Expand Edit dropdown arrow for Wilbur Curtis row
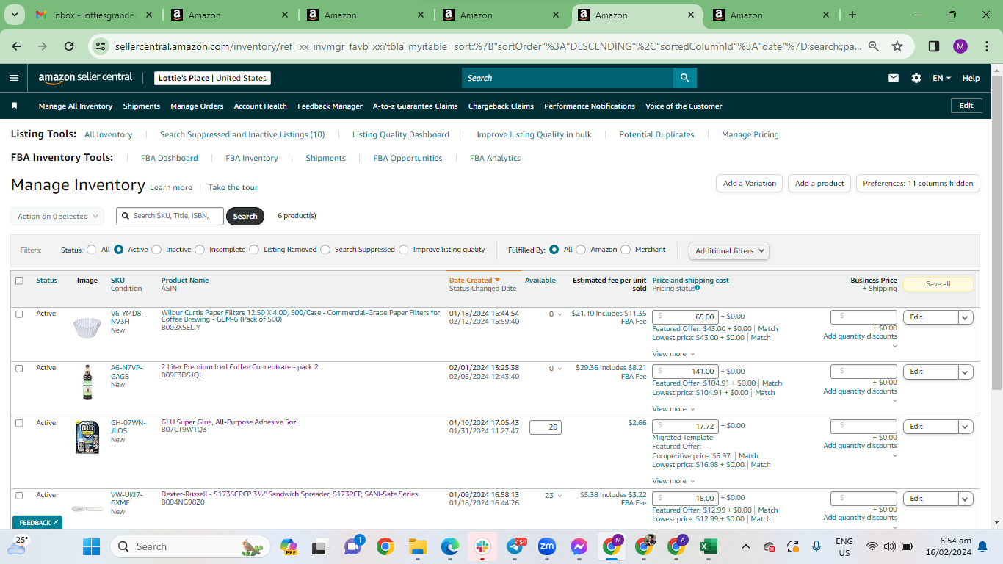The height and width of the screenshot is (564, 1003). [x=966, y=317]
